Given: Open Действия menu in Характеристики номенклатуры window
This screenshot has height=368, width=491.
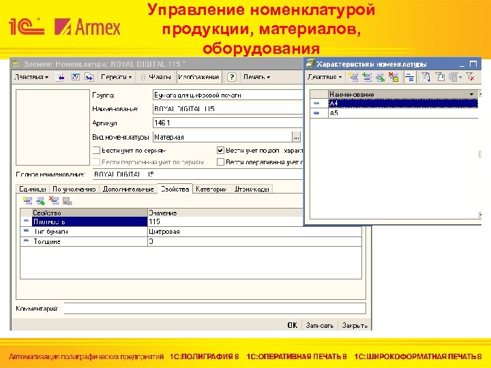Looking at the screenshot, I should (325, 77).
